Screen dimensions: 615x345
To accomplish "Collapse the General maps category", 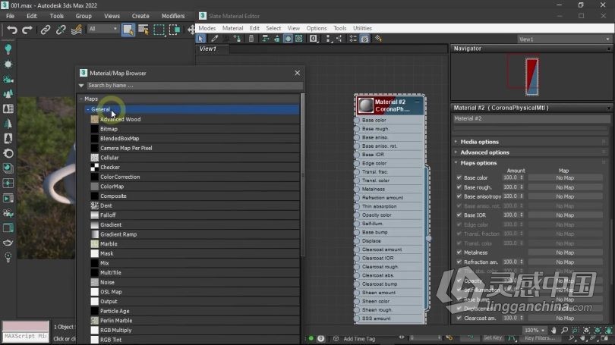I will point(88,110).
